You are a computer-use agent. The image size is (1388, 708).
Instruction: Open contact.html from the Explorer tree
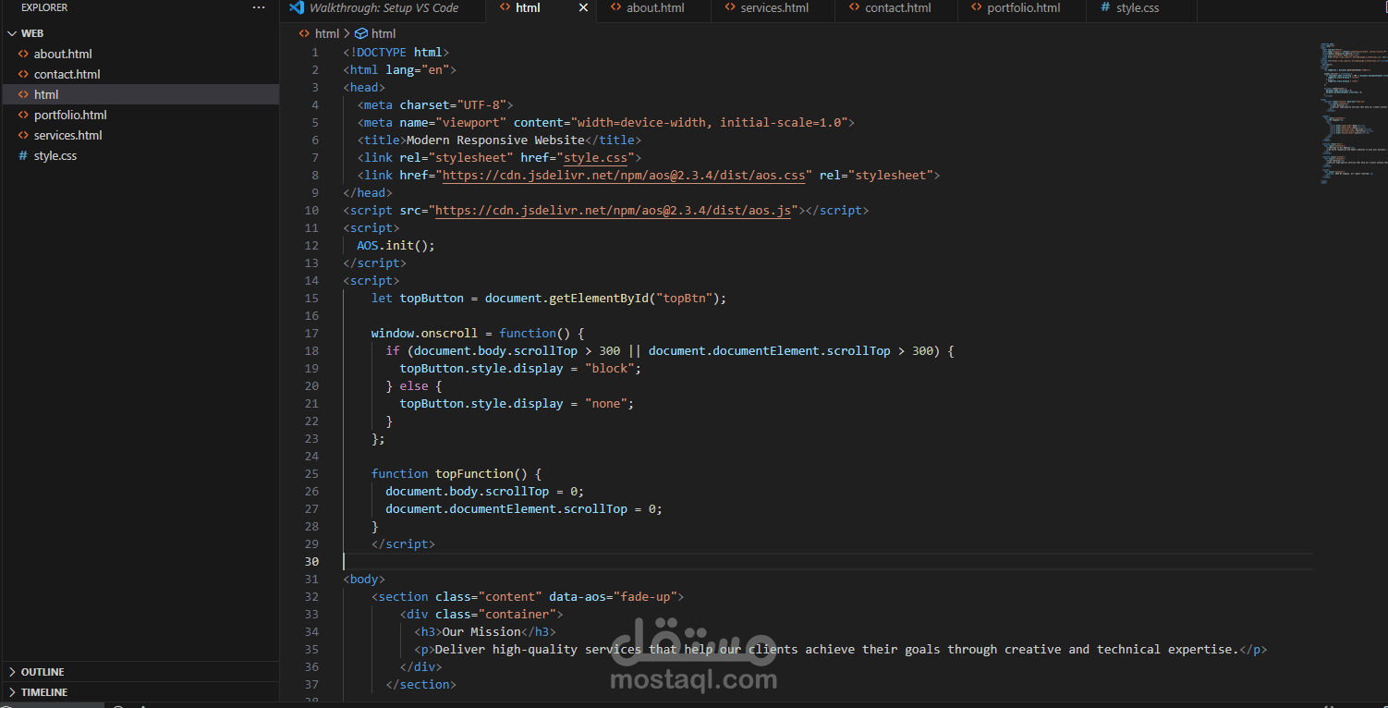pyautogui.click(x=67, y=74)
